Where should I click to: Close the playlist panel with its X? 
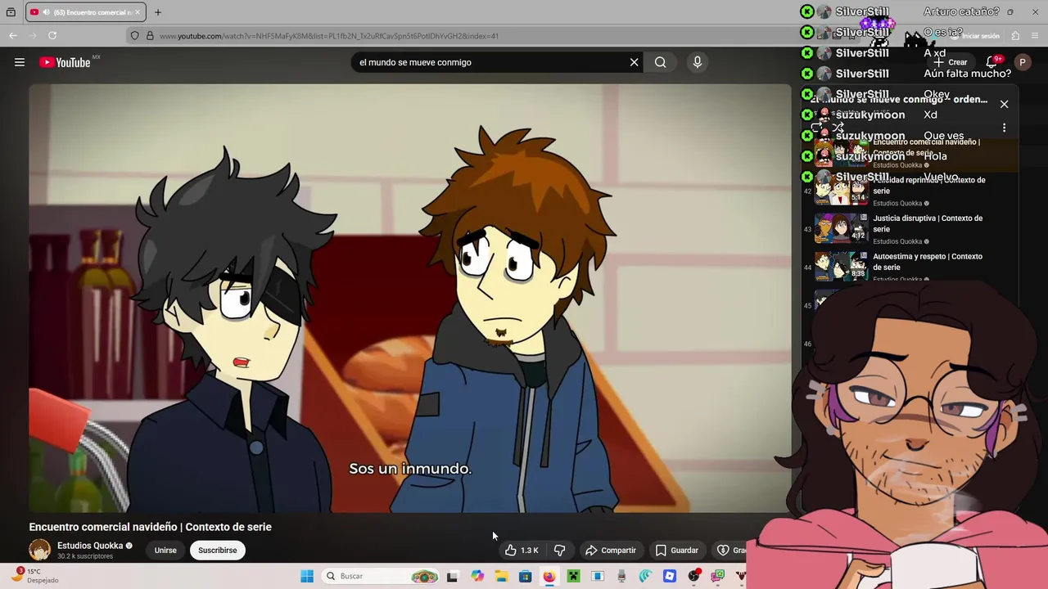click(x=1004, y=104)
